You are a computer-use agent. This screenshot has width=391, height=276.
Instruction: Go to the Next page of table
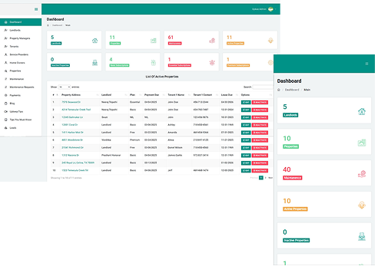coord(270,178)
